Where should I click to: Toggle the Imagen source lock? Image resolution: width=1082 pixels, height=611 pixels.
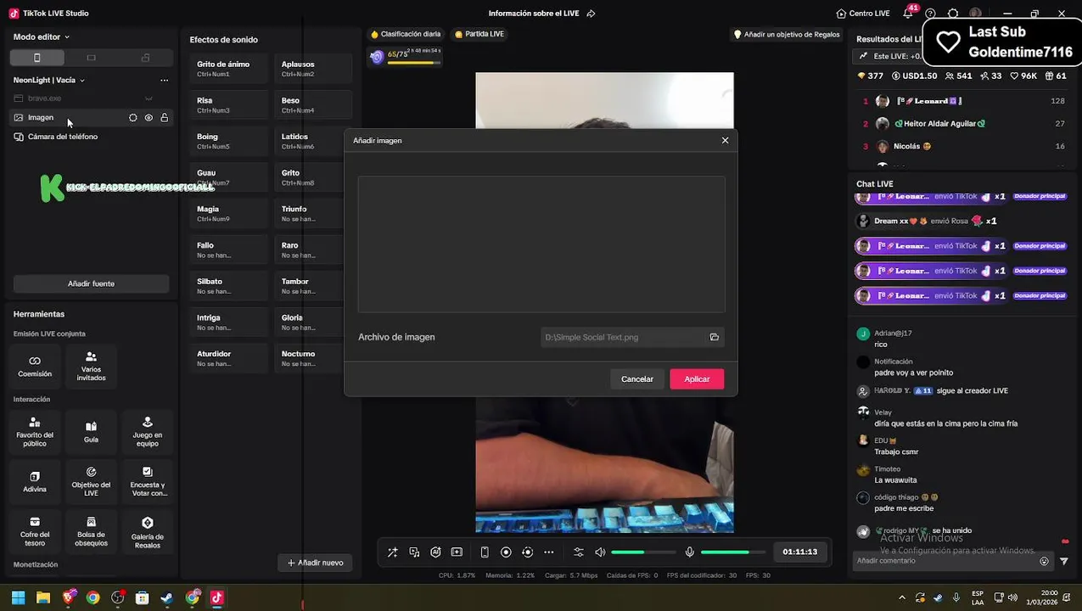click(x=165, y=118)
